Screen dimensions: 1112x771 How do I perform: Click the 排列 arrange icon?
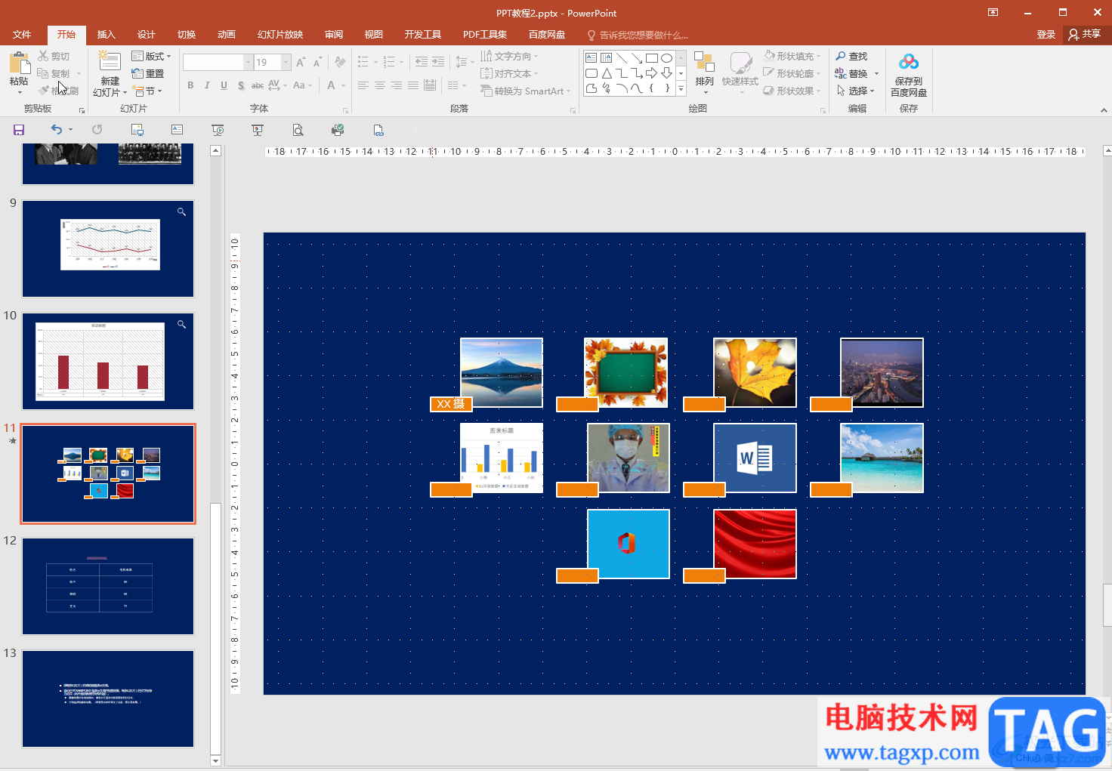(704, 63)
